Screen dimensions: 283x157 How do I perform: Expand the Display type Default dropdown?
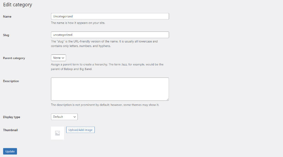[64, 117]
